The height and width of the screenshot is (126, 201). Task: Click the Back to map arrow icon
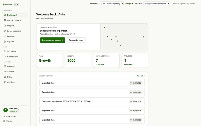point(4,116)
